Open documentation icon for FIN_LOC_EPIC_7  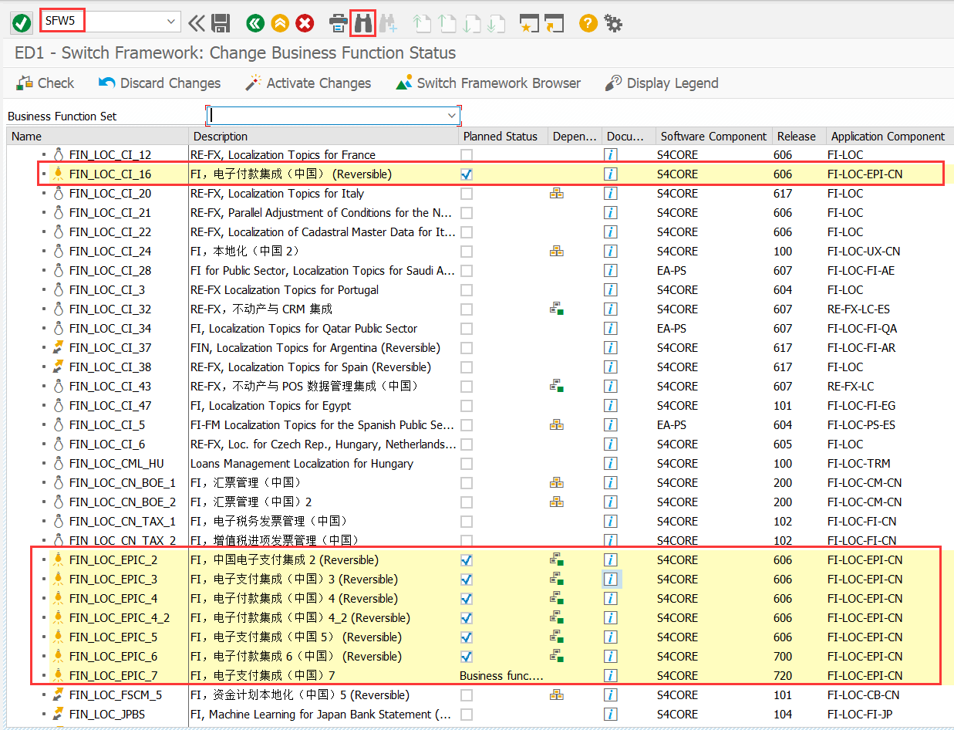pyautogui.click(x=610, y=675)
